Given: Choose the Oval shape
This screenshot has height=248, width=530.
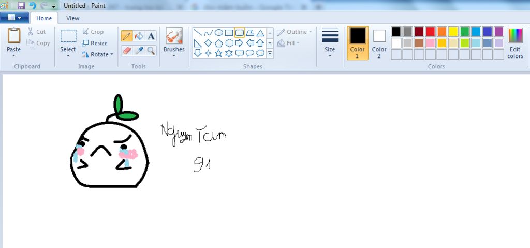Looking at the screenshot, I should click(x=219, y=33).
